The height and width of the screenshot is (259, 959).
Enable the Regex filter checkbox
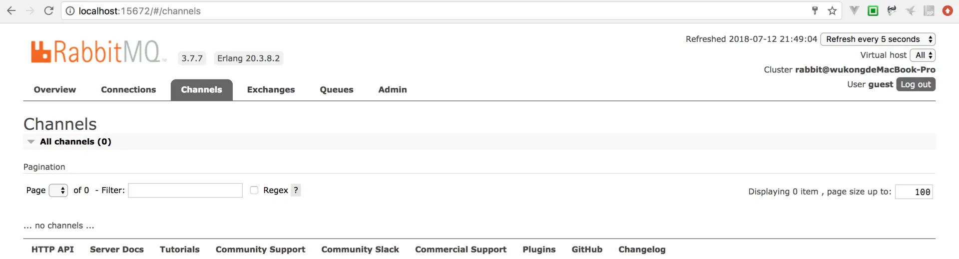pyautogui.click(x=254, y=190)
